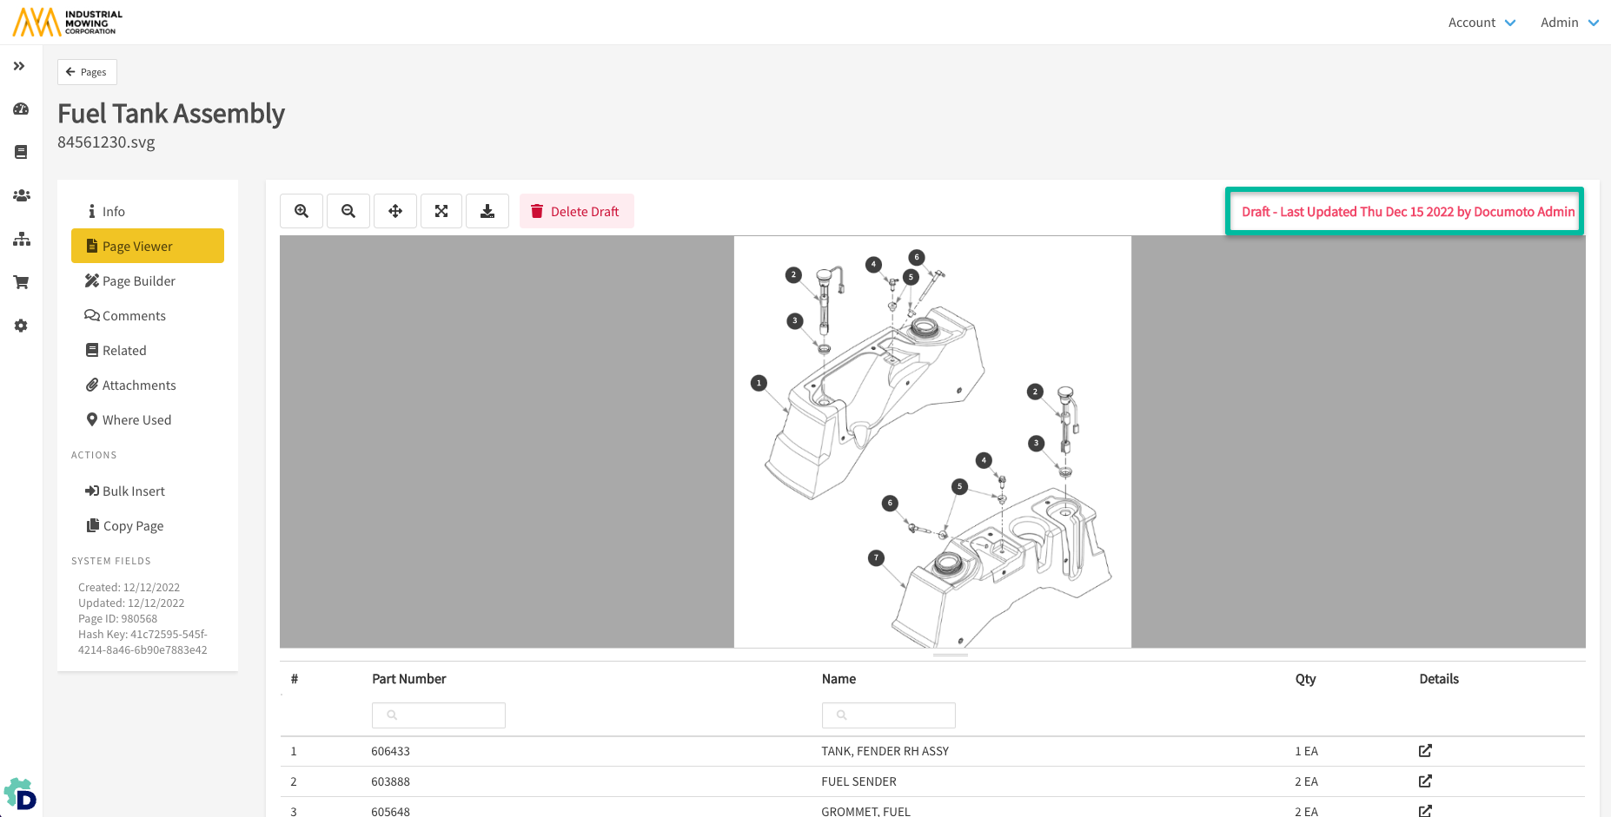The image size is (1611, 817).
Task: Open the Account dropdown menu
Action: (1482, 23)
